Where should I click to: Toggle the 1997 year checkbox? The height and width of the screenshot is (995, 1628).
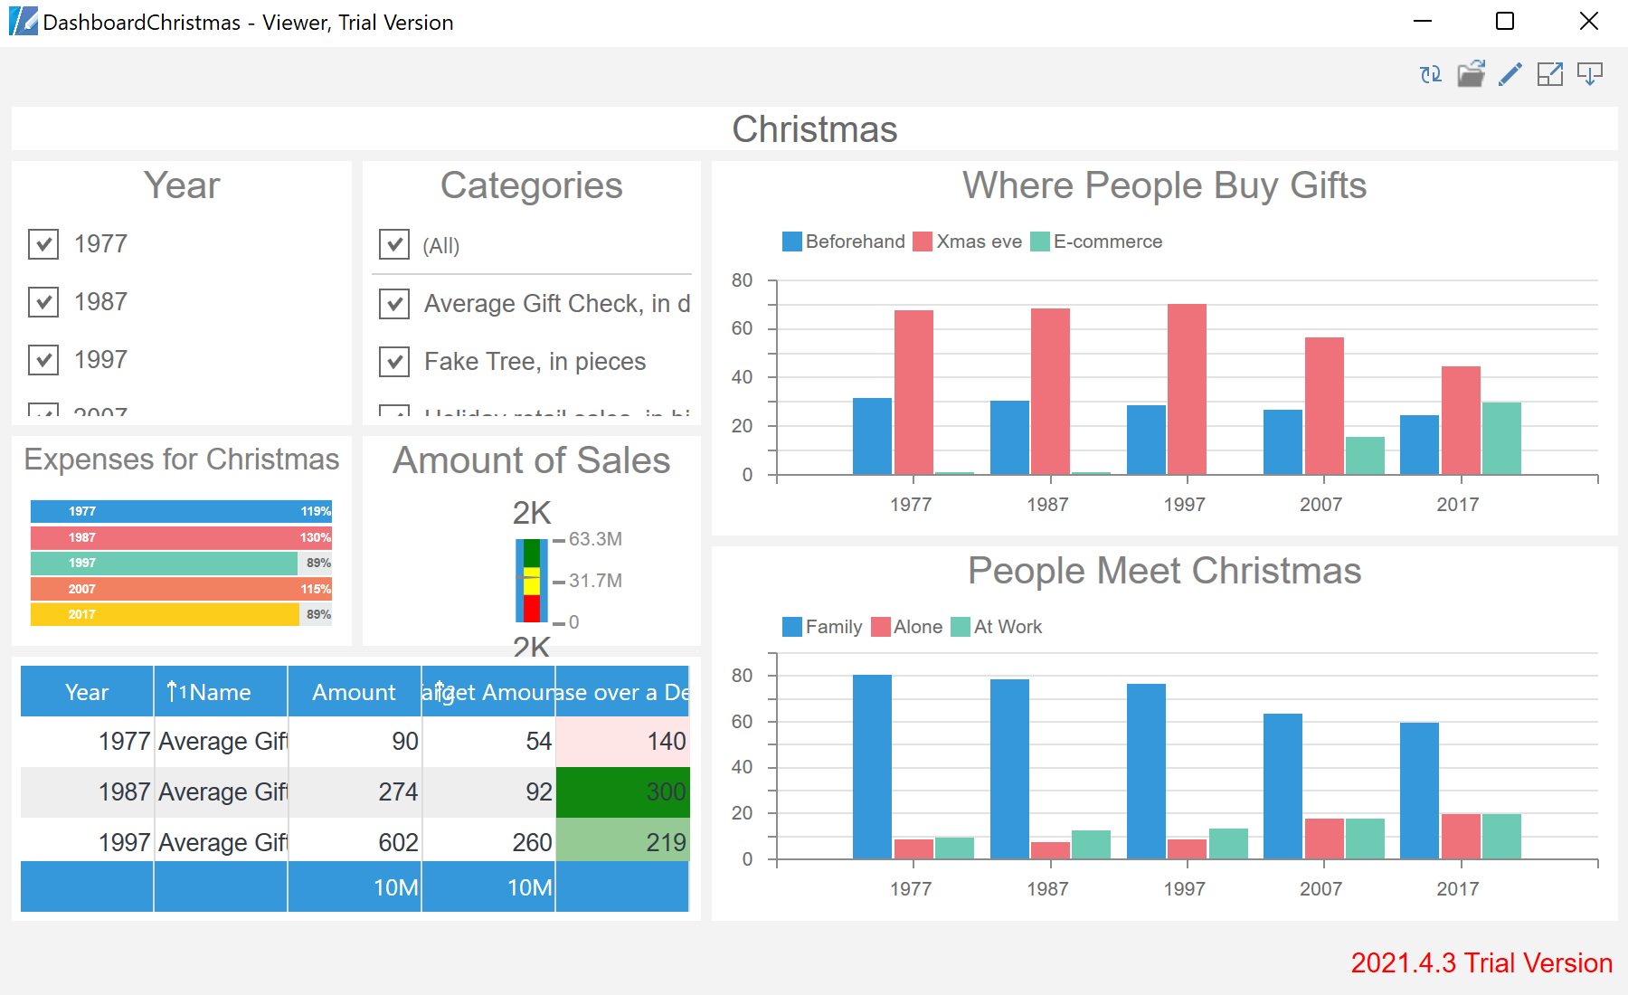coord(43,360)
